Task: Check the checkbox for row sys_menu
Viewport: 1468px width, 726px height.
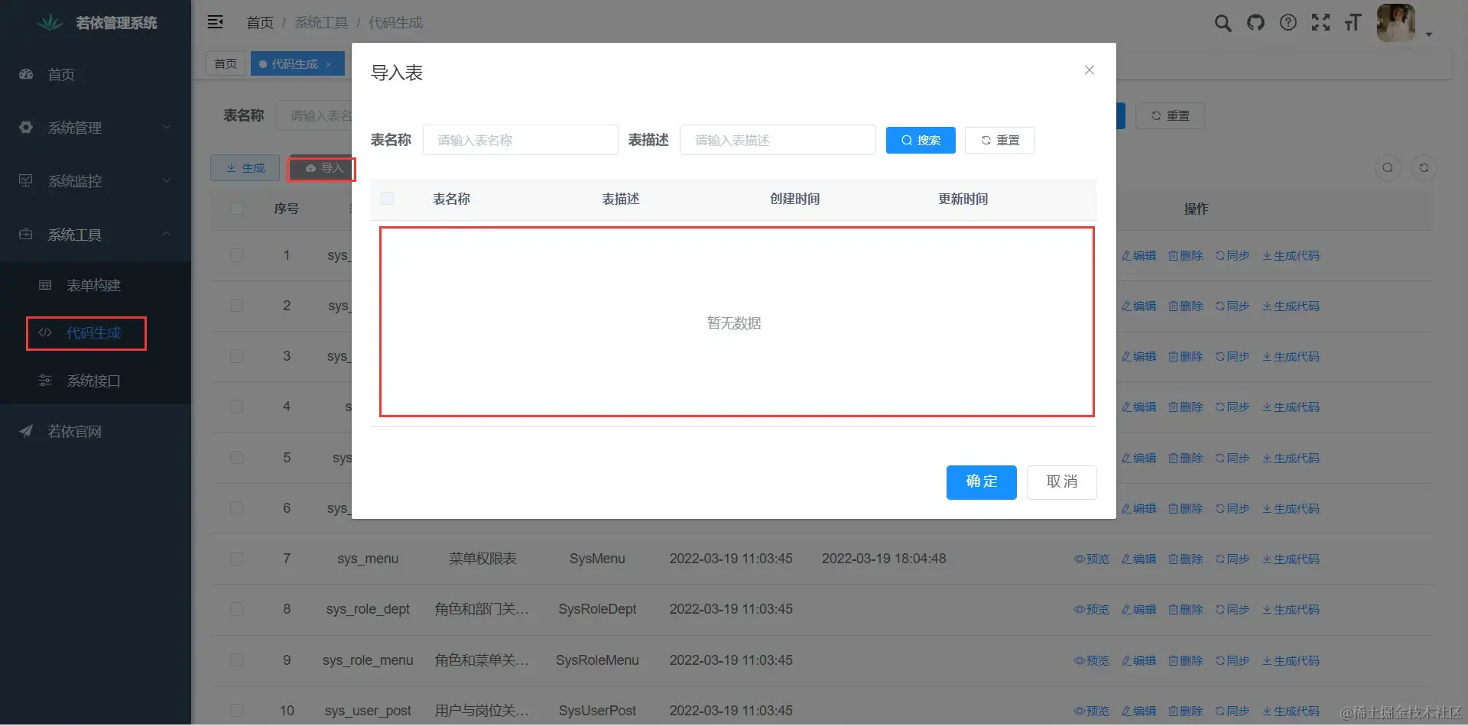Action: coord(236,559)
